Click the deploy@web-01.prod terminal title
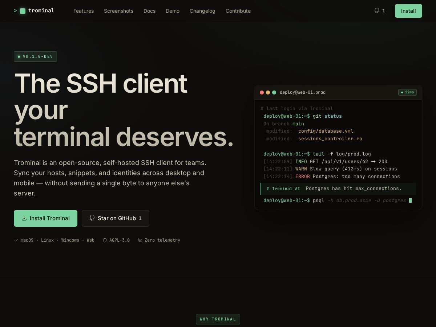436x327 pixels. tap(303, 92)
